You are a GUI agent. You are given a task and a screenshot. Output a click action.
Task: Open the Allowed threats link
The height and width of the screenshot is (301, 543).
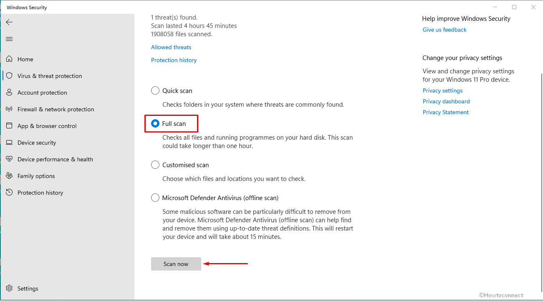coord(171,47)
